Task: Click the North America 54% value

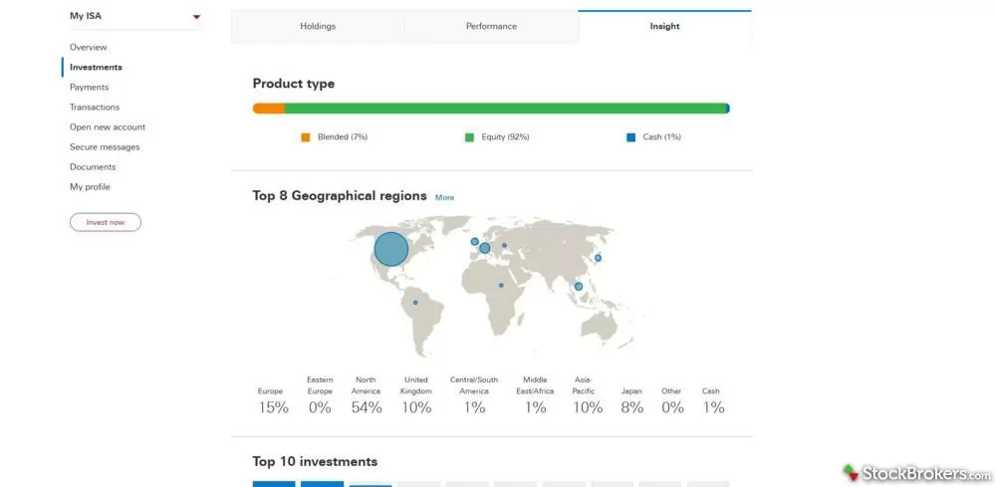Action: click(x=367, y=407)
